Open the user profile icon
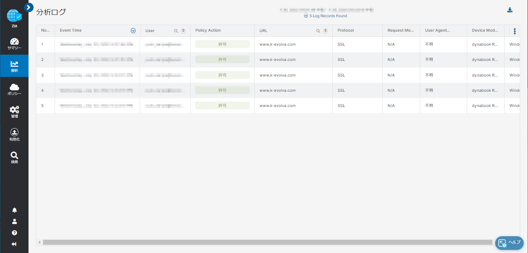Image resolution: width=528 pixels, height=253 pixels. pos(14,221)
